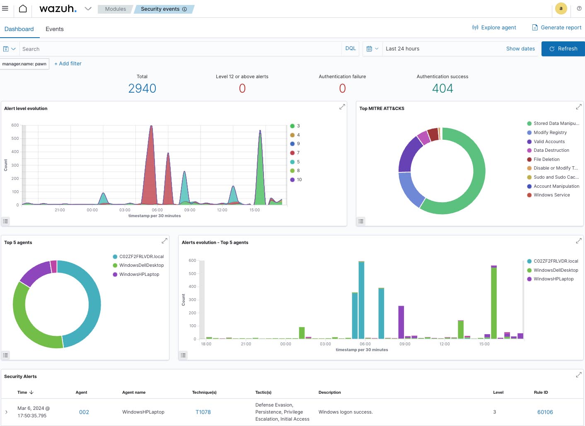Open the date quick menu calendar
This screenshot has width=585, height=426.
[x=372, y=48]
